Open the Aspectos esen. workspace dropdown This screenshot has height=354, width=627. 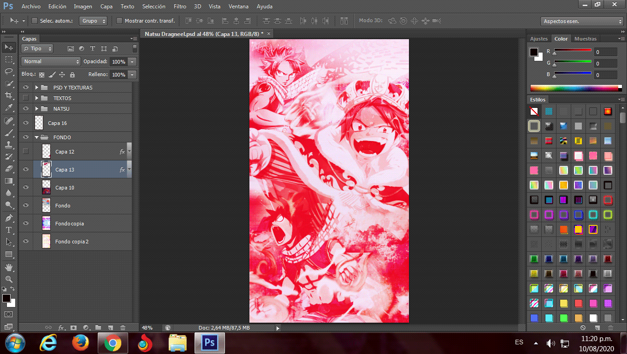click(x=582, y=21)
